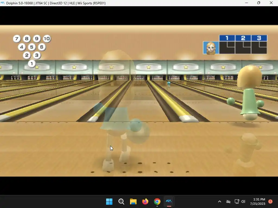The height and width of the screenshot is (208, 278).
Task: Launch Firefox from the taskbar
Action: point(145,201)
